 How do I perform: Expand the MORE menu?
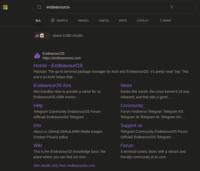click(165, 21)
